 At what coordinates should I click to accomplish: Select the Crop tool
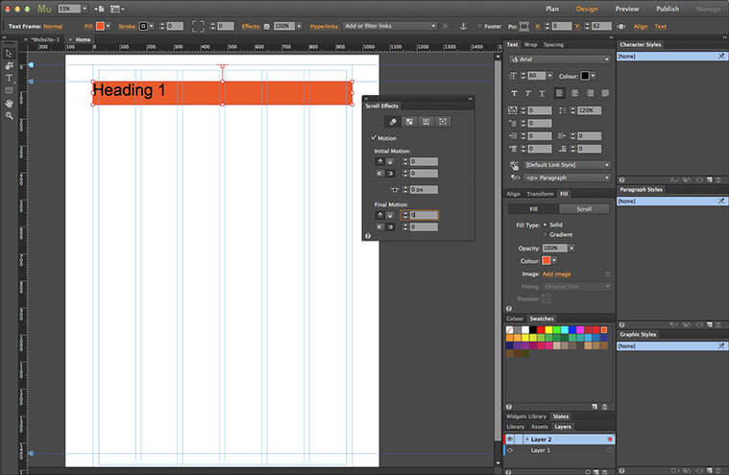pyautogui.click(x=10, y=65)
